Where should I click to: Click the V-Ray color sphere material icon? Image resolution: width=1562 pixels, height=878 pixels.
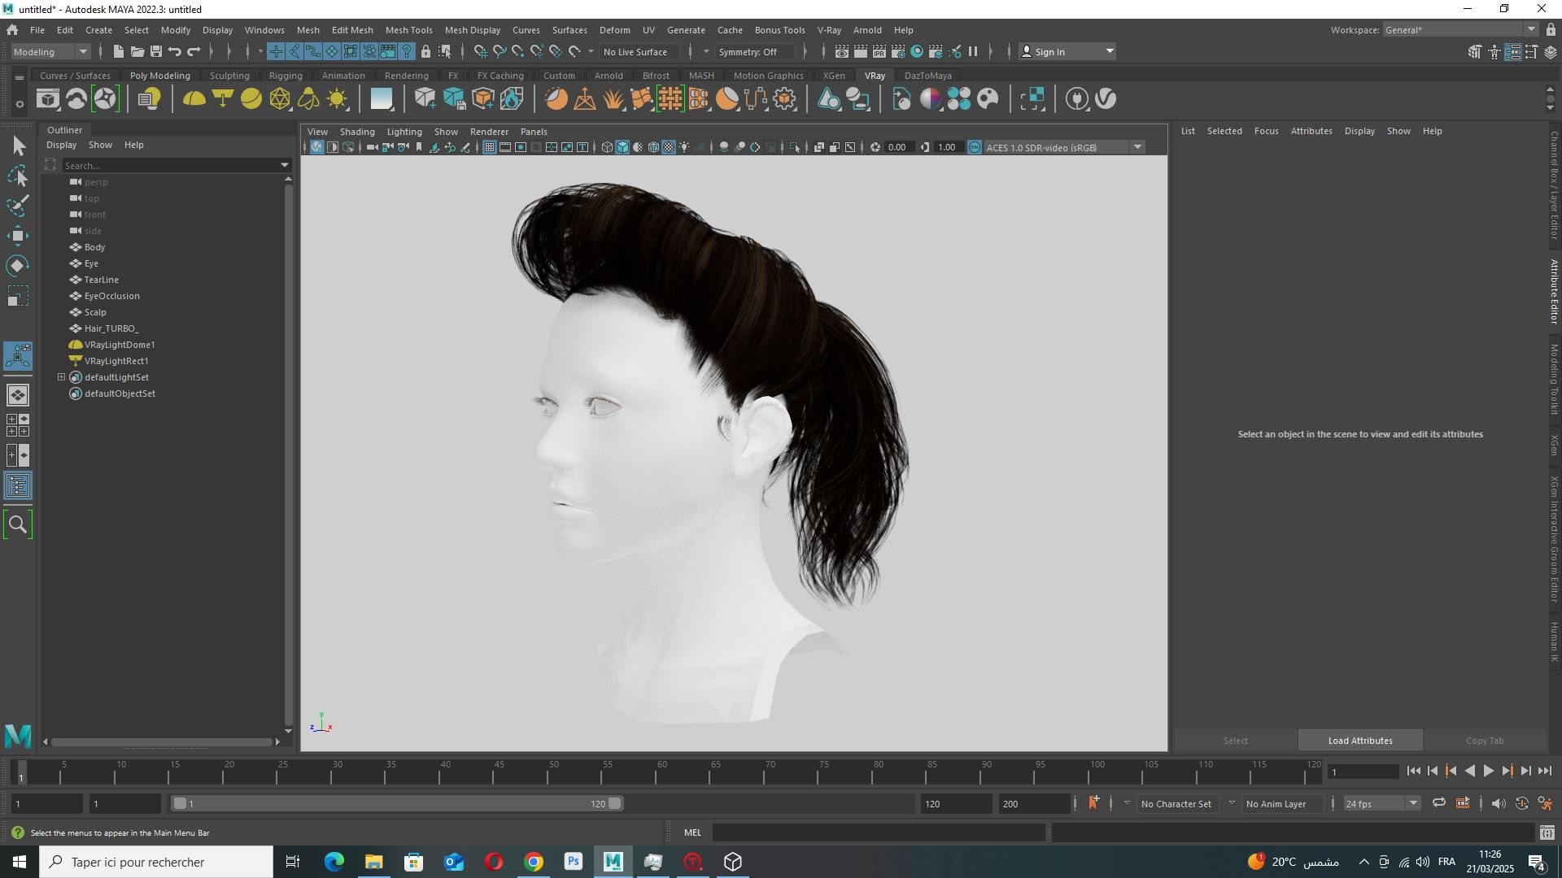(931, 99)
